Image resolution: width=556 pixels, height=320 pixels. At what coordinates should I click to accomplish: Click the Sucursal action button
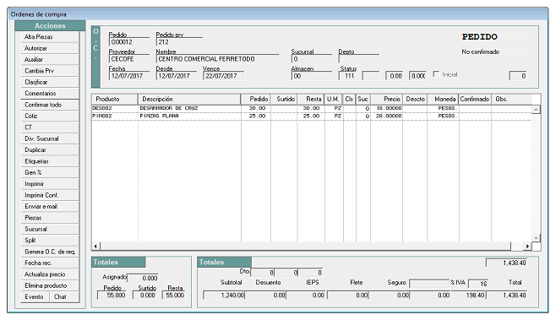(x=50, y=230)
